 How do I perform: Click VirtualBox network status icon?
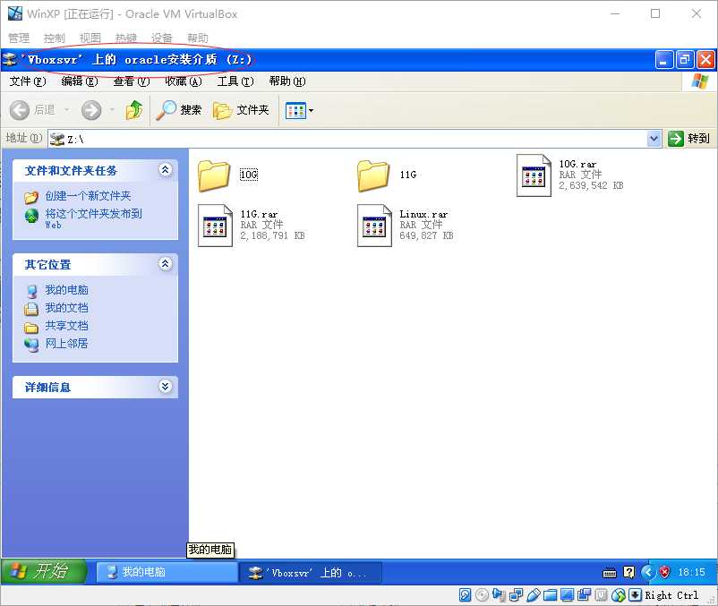[x=516, y=595]
